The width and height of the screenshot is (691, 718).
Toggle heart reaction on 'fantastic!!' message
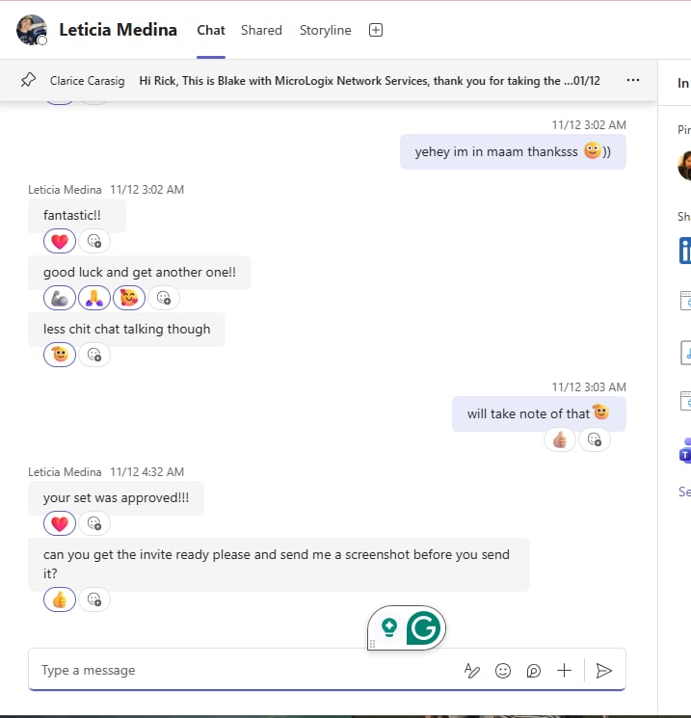click(x=60, y=241)
